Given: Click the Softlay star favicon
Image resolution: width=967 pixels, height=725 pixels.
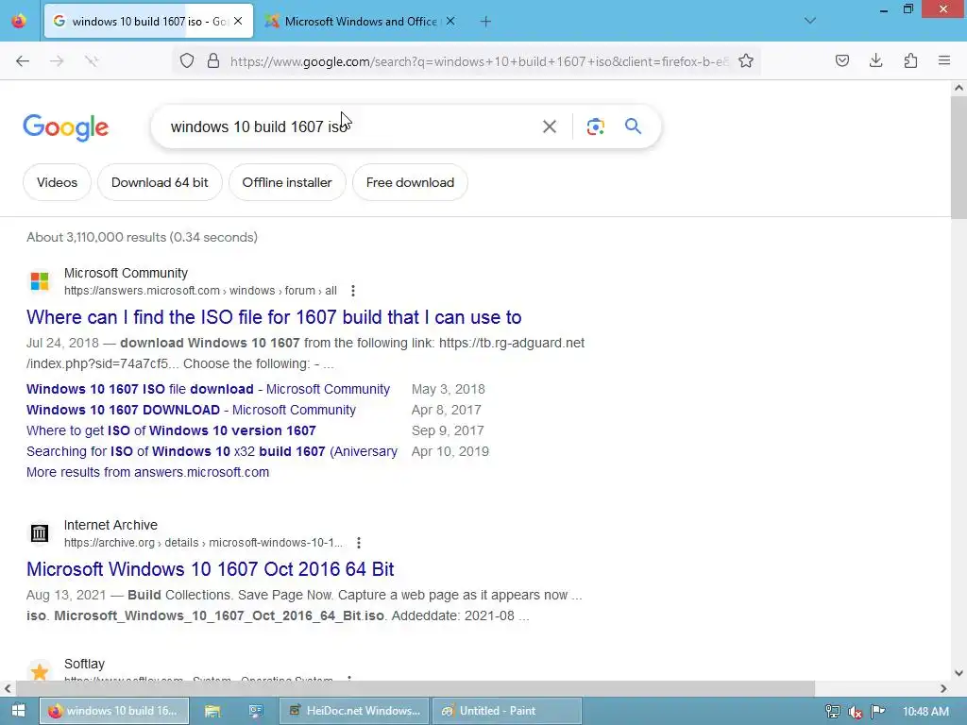Looking at the screenshot, I should point(40,671).
